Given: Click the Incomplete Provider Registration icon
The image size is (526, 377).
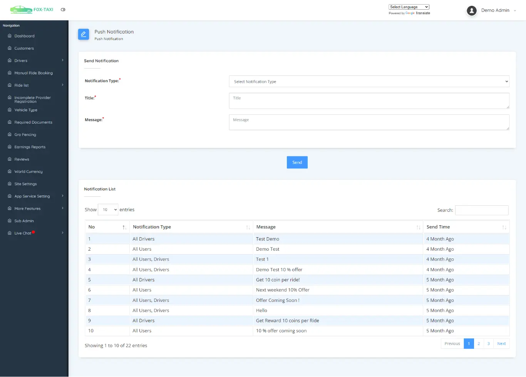Looking at the screenshot, I should [x=10, y=97].
